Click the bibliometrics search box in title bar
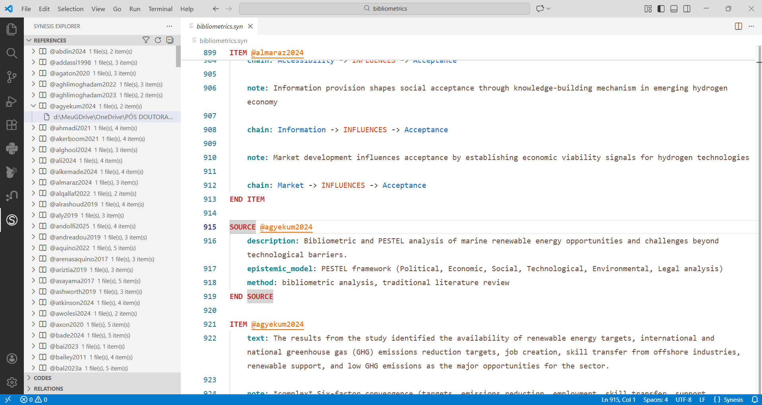This screenshot has width=762, height=405. [384, 9]
